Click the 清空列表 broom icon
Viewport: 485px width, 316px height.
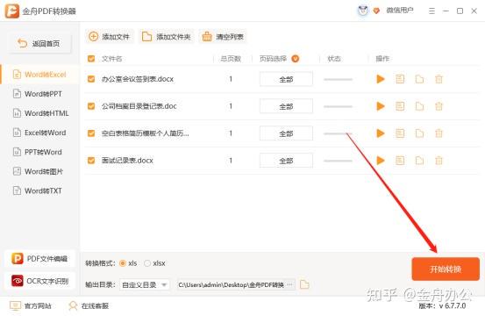pyautogui.click(x=207, y=37)
